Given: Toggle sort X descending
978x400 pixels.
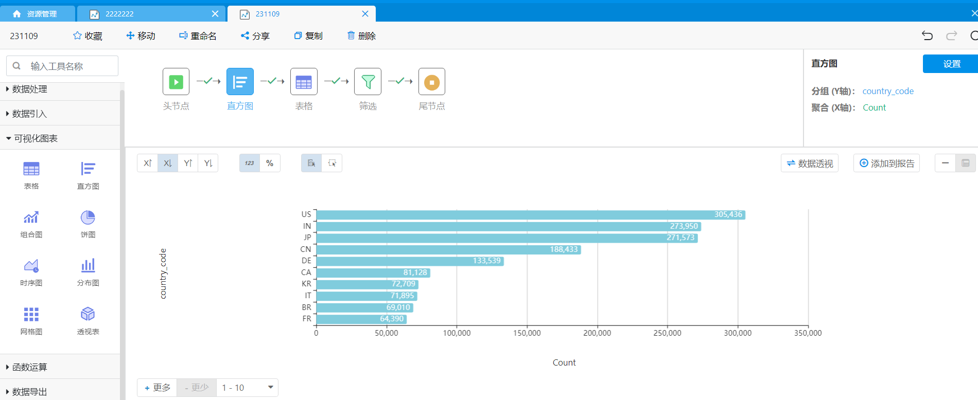Looking at the screenshot, I should pos(168,163).
